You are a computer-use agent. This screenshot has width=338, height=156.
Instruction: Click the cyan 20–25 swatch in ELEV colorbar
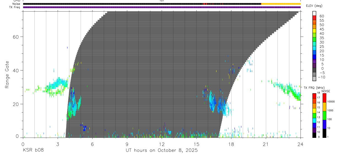(314, 48)
